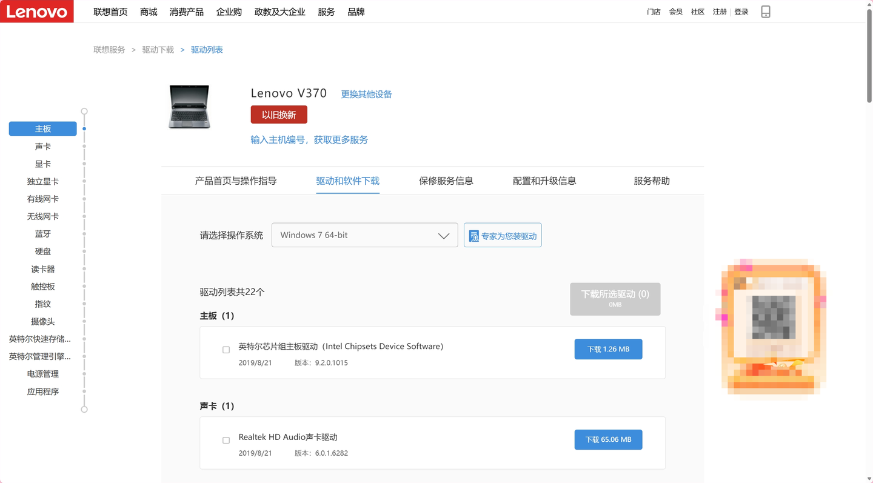Click the 主板（1）section heading
This screenshot has height=483, width=873.
coord(217,316)
